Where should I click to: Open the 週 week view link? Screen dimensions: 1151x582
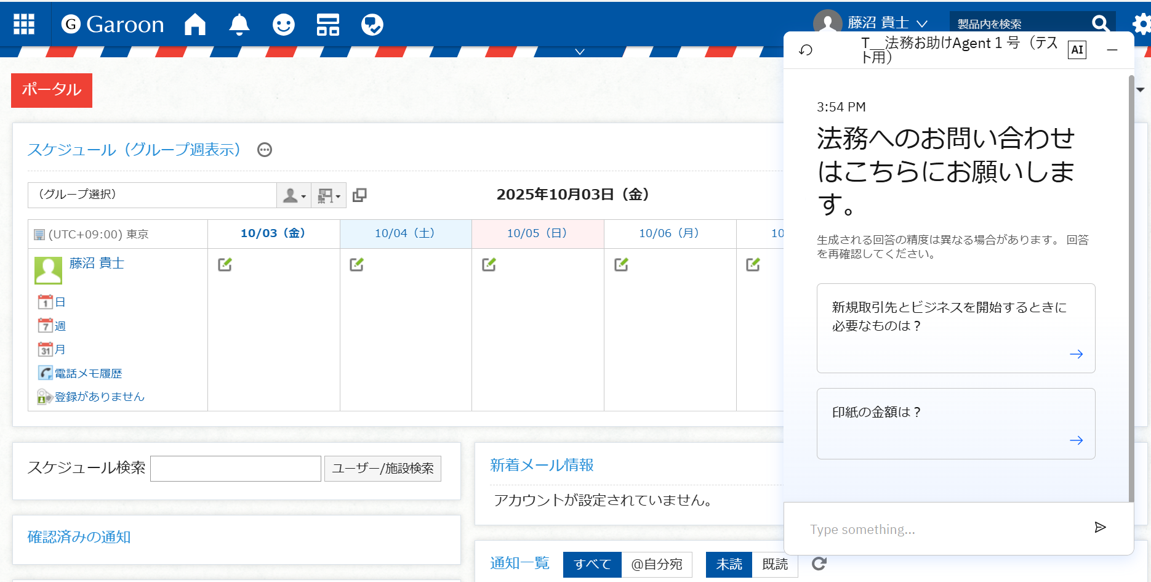tap(60, 326)
